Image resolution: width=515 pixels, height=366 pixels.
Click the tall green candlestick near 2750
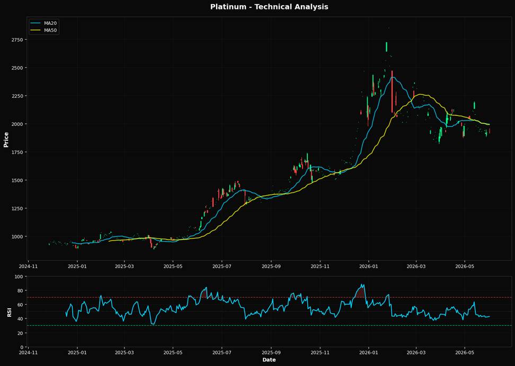(386, 47)
